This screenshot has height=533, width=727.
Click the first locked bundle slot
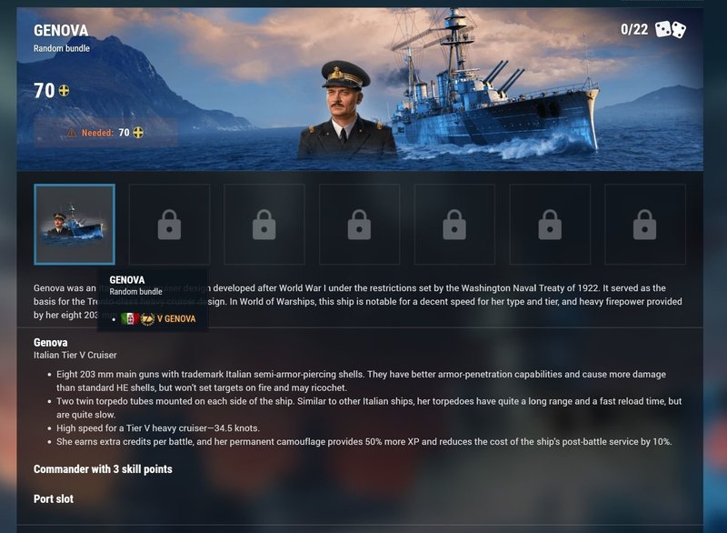(169, 225)
